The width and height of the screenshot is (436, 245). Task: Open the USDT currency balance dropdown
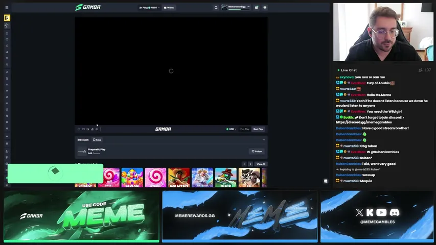tap(149, 8)
